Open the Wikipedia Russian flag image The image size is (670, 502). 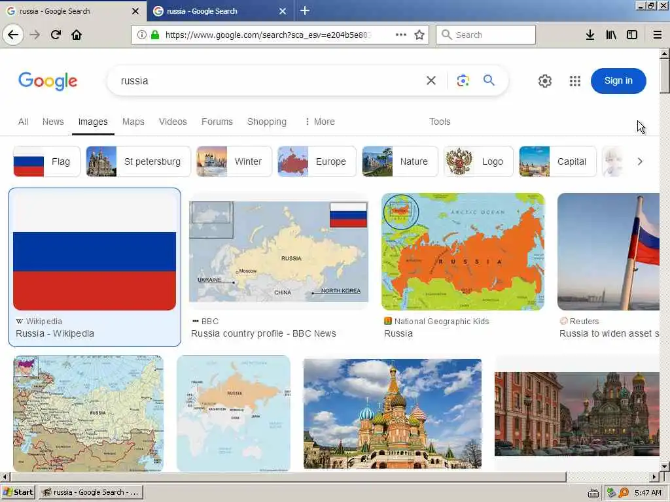click(x=94, y=252)
